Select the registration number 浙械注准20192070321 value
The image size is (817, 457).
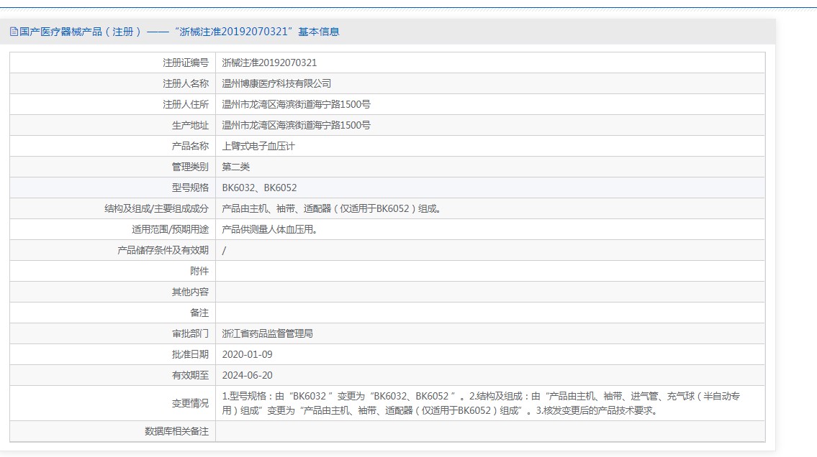(269, 63)
